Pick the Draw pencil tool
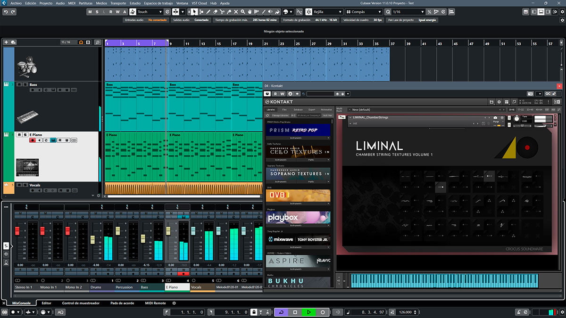 tap(208, 12)
